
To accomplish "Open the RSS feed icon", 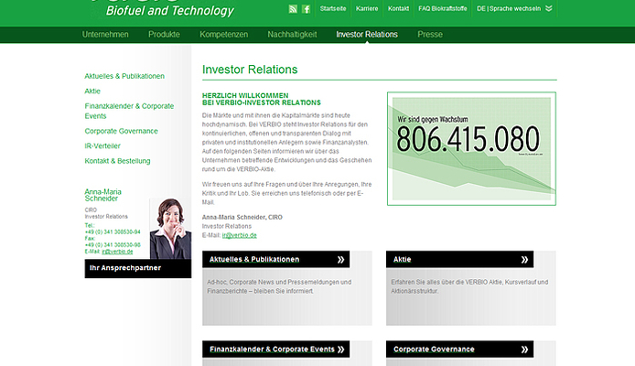I will tap(293, 9).
